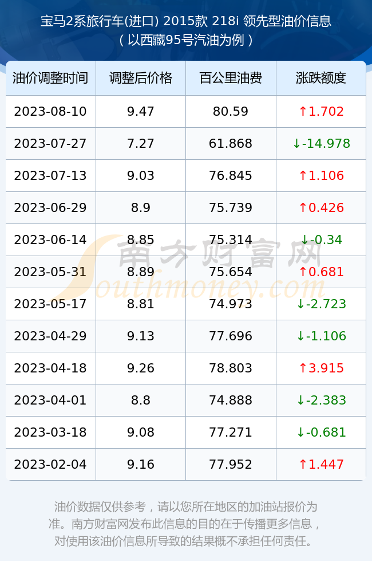372x573 pixels.
Task: Select the red up arrow value 1.447
Action: (x=321, y=465)
